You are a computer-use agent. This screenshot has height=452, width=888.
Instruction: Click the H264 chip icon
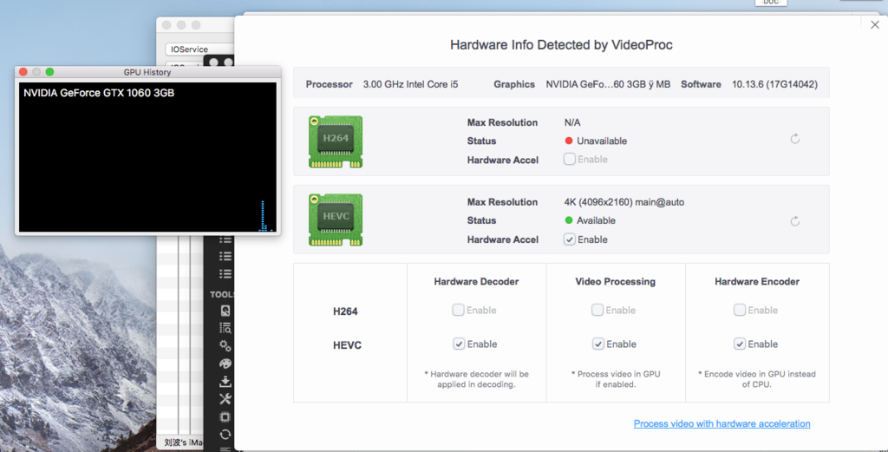[x=336, y=141]
